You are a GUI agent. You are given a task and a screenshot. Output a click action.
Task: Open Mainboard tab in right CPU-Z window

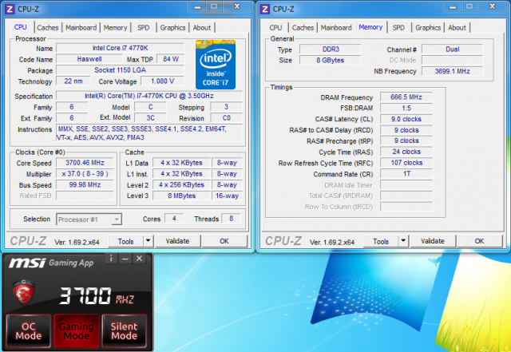[x=336, y=28]
